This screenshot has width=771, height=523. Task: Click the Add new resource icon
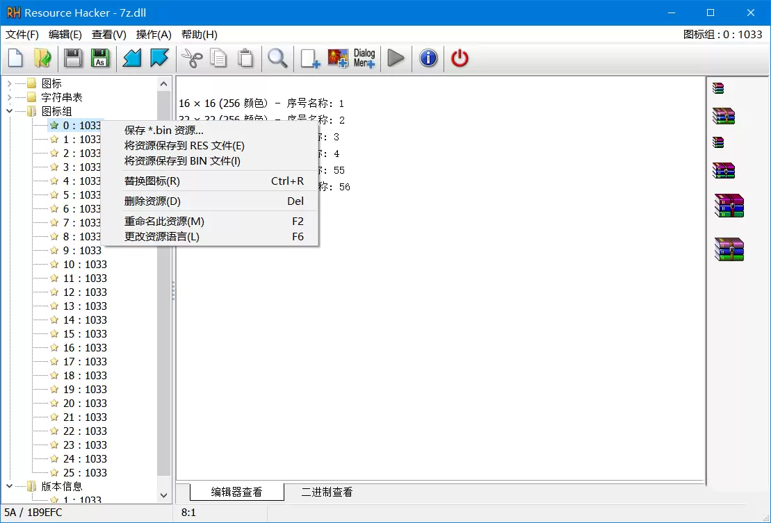coord(310,58)
